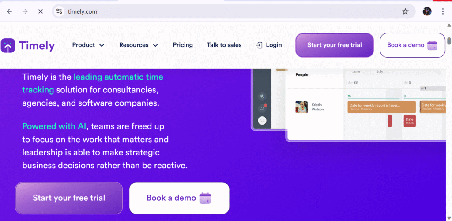The image size is (452, 221).
Task: Click the Login link
Action: [x=269, y=45]
